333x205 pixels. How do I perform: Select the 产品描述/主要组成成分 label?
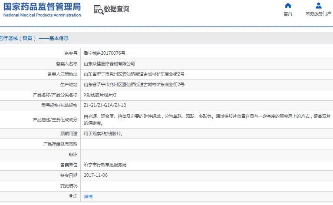tap(55, 120)
